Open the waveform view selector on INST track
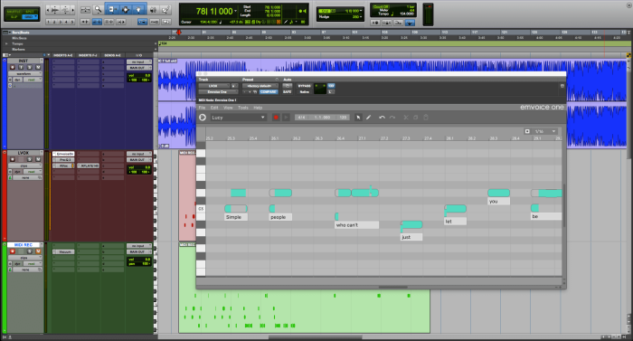Screen dimensions: 633x341 (25, 74)
